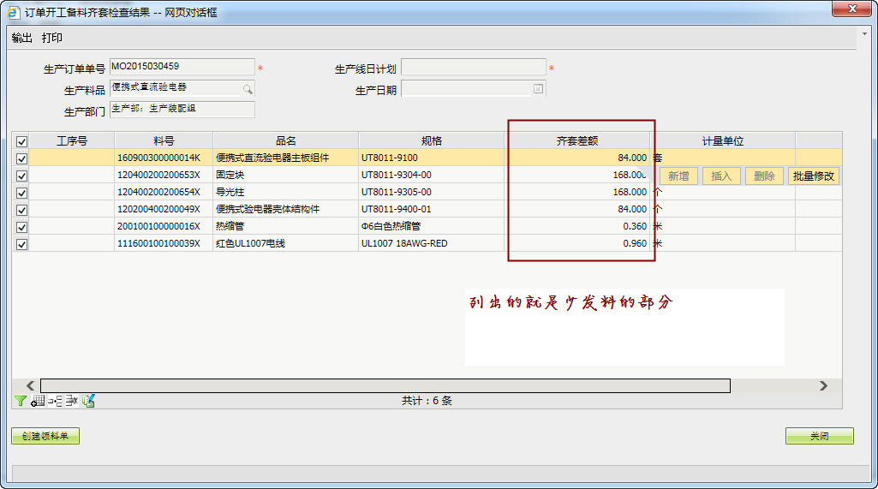Click the right arrow of horizontal scrollbar
This screenshot has width=878, height=489.
[823, 385]
